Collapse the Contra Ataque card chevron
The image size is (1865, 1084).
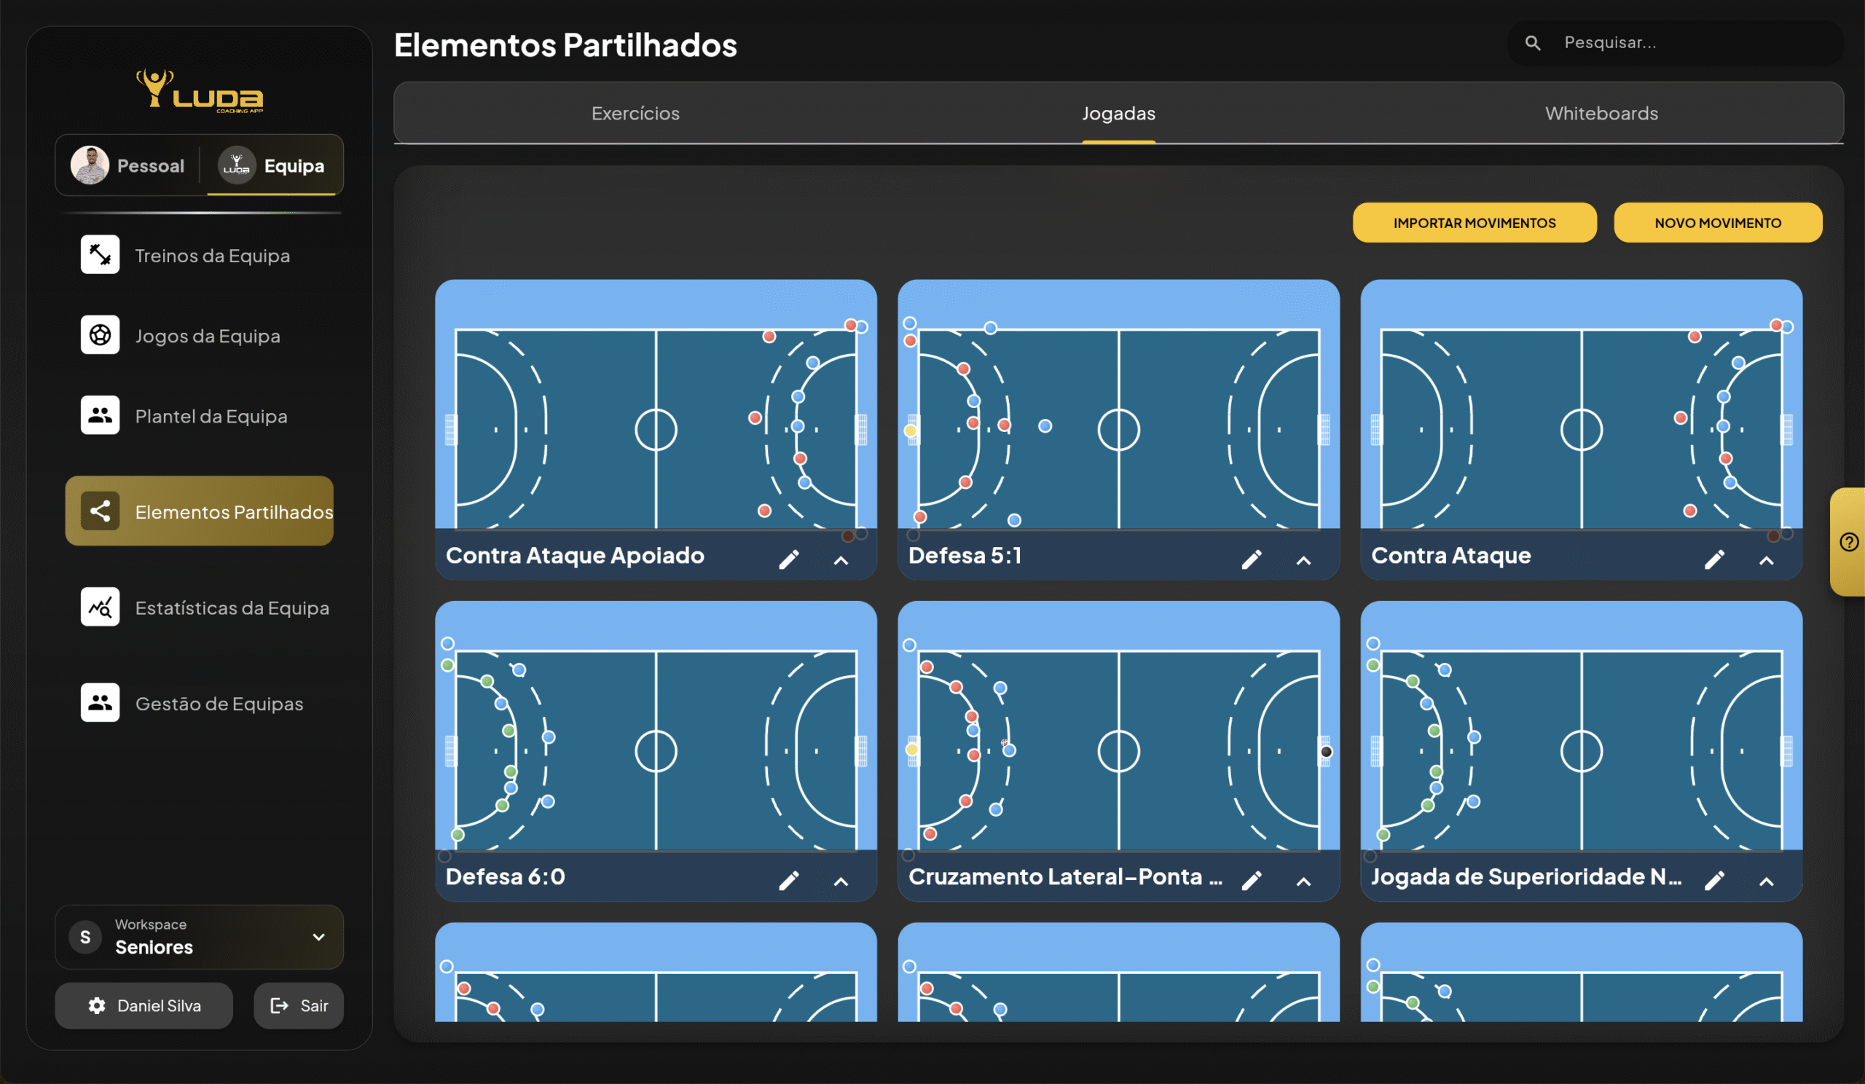click(1767, 560)
